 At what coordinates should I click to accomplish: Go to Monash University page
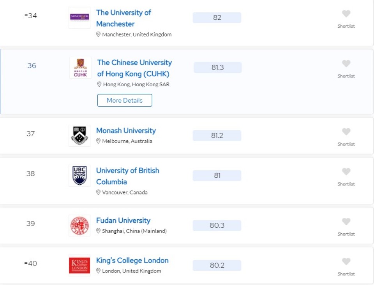click(x=126, y=131)
